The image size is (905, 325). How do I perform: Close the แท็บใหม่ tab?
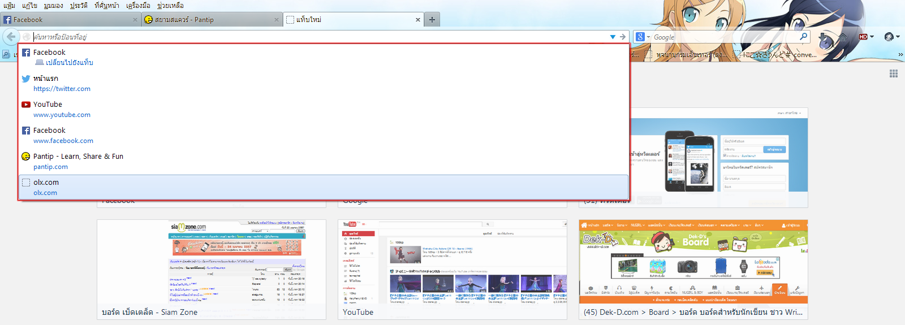point(418,20)
